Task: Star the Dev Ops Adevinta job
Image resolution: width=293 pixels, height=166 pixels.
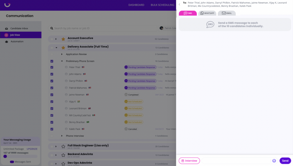Action: pos(63,164)
